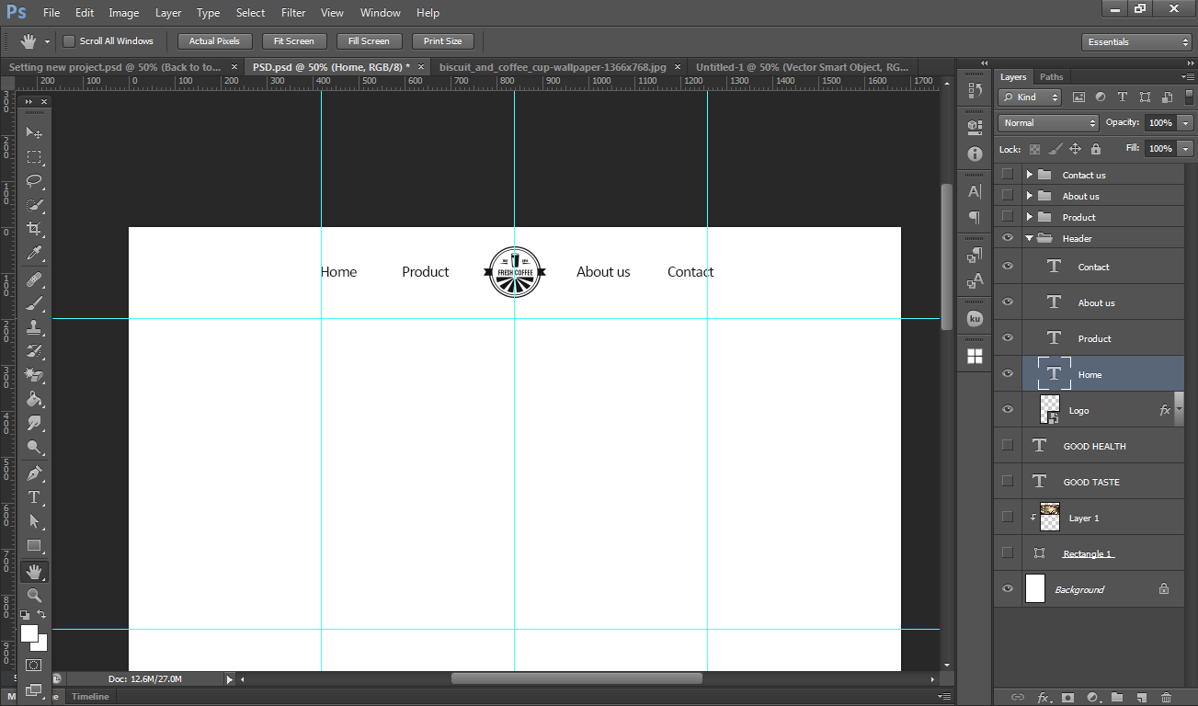Viewport: 1198px width, 706px height.
Task: Select the Dodge tool
Action: click(34, 447)
